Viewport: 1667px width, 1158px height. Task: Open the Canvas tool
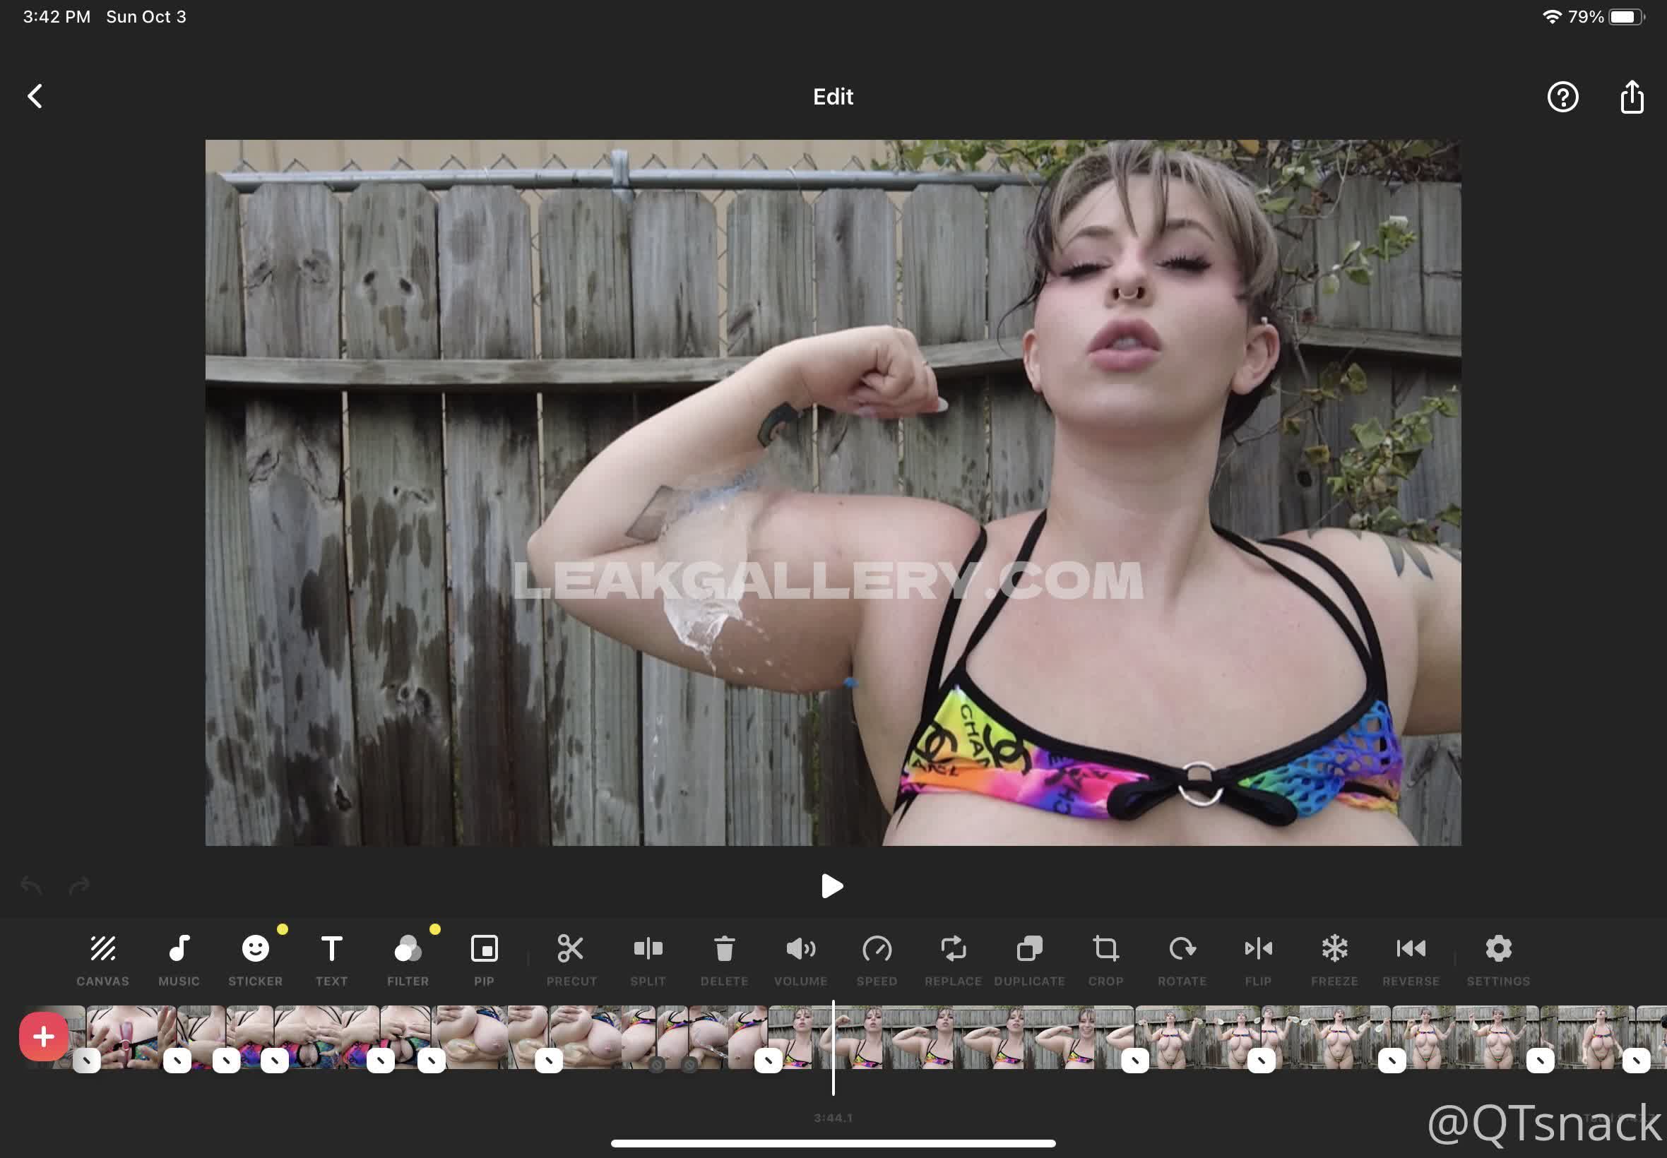point(102,960)
